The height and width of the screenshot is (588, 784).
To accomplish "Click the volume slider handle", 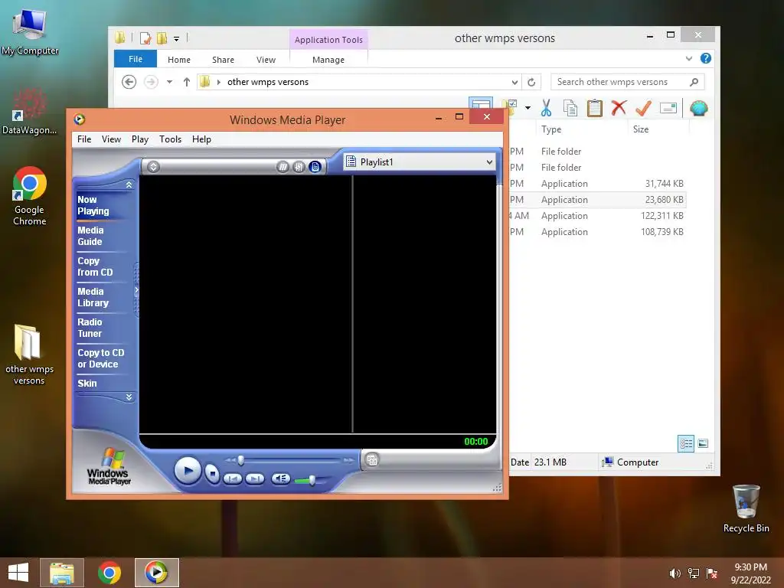I will (312, 480).
